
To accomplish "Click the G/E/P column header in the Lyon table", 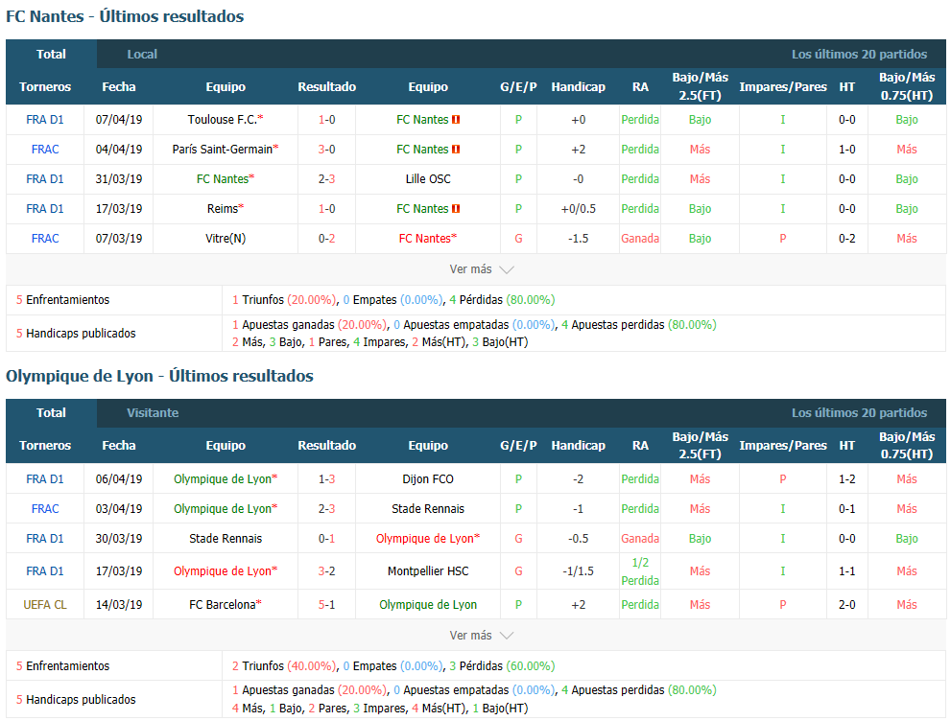I will pyautogui.click(x=518, y=446).
